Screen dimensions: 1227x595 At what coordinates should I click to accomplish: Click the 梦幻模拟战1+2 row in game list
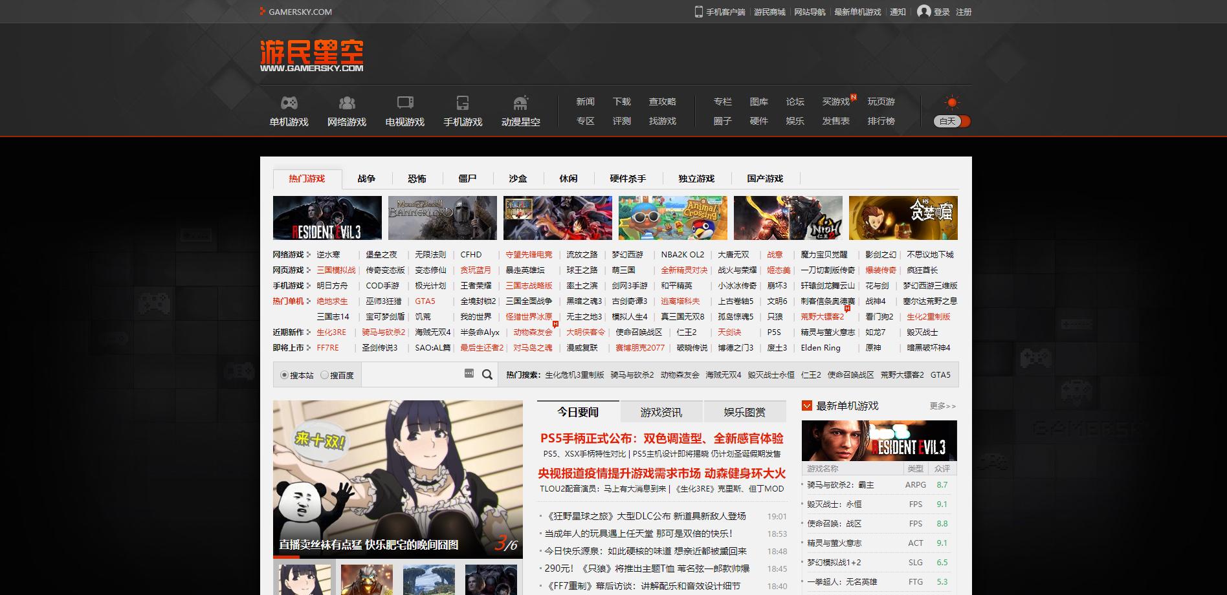tap(879, 563)
